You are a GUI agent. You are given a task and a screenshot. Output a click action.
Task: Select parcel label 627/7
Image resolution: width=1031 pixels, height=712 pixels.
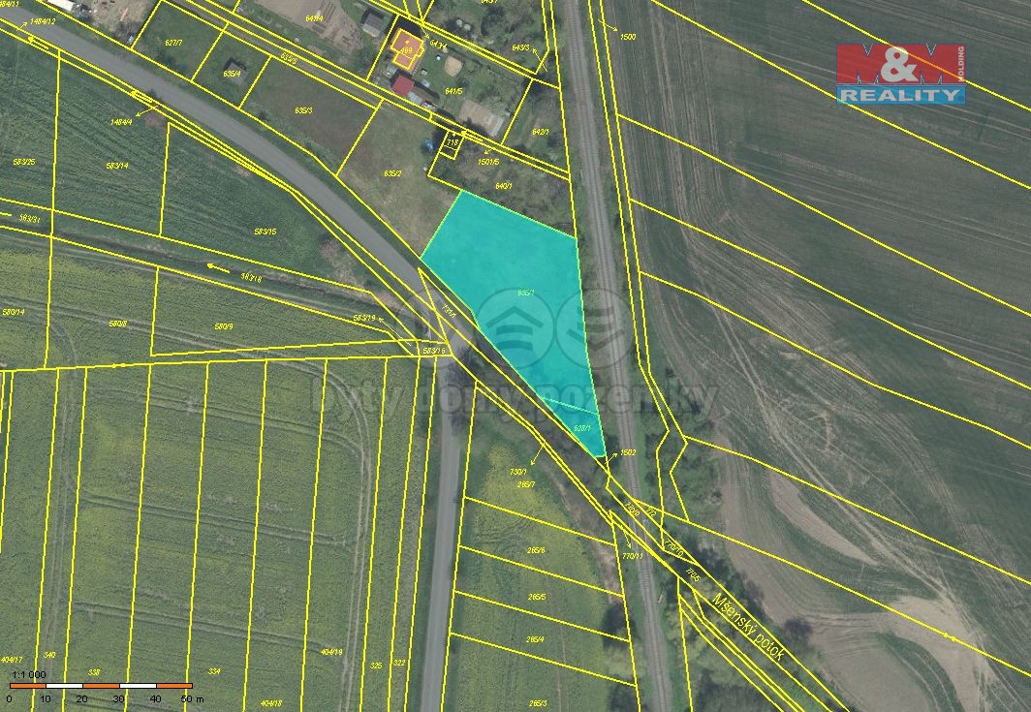[172, 43]
